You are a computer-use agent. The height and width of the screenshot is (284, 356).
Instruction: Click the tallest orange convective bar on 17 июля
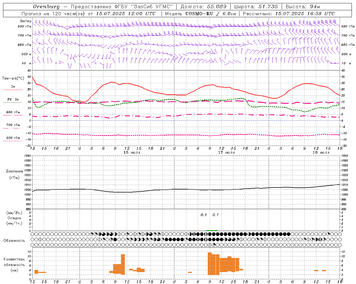coord(210,263)
